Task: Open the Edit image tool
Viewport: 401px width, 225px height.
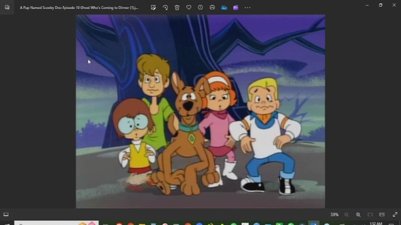Action: 153,7
